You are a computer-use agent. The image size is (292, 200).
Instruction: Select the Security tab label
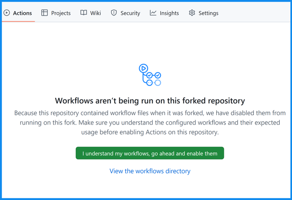(130, 13)
